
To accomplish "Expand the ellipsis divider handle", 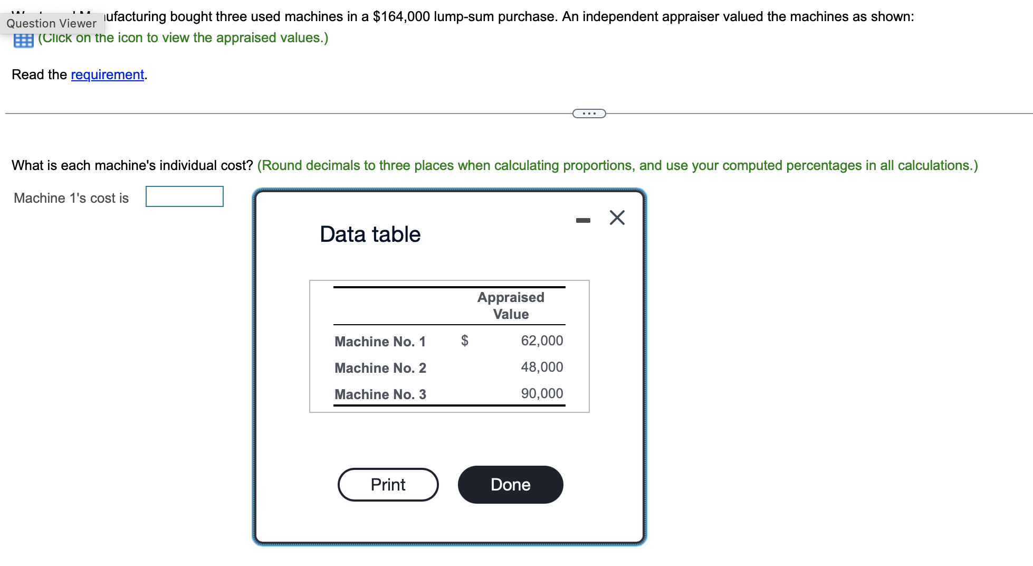I will click(x=589, y=114).
